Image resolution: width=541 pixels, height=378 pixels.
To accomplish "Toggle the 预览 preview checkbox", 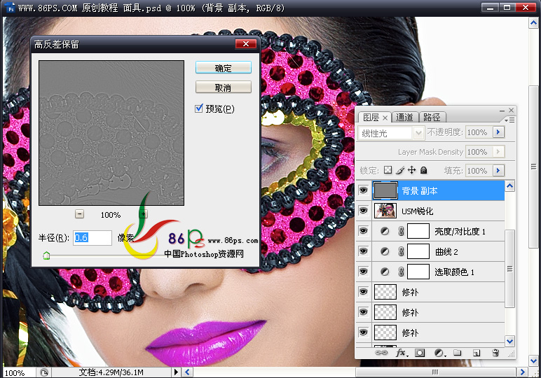I will [x=200, y=108].
